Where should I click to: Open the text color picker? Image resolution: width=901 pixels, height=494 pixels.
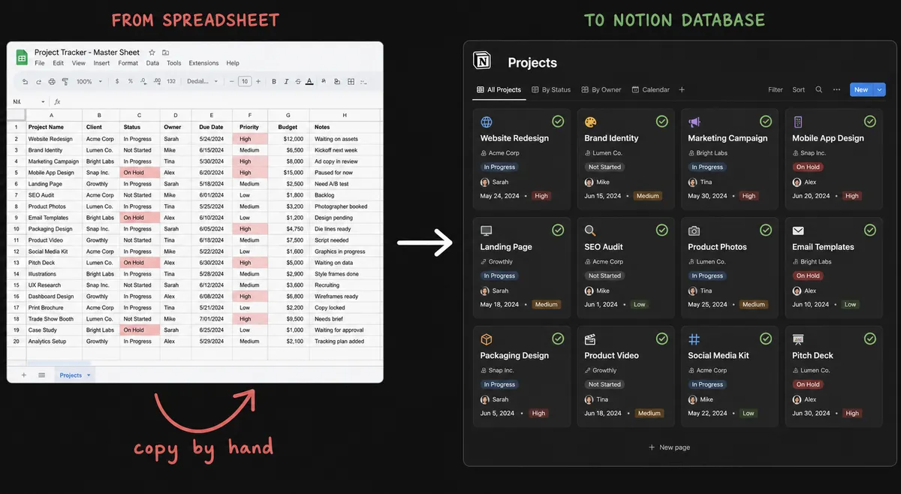(309, 81)
